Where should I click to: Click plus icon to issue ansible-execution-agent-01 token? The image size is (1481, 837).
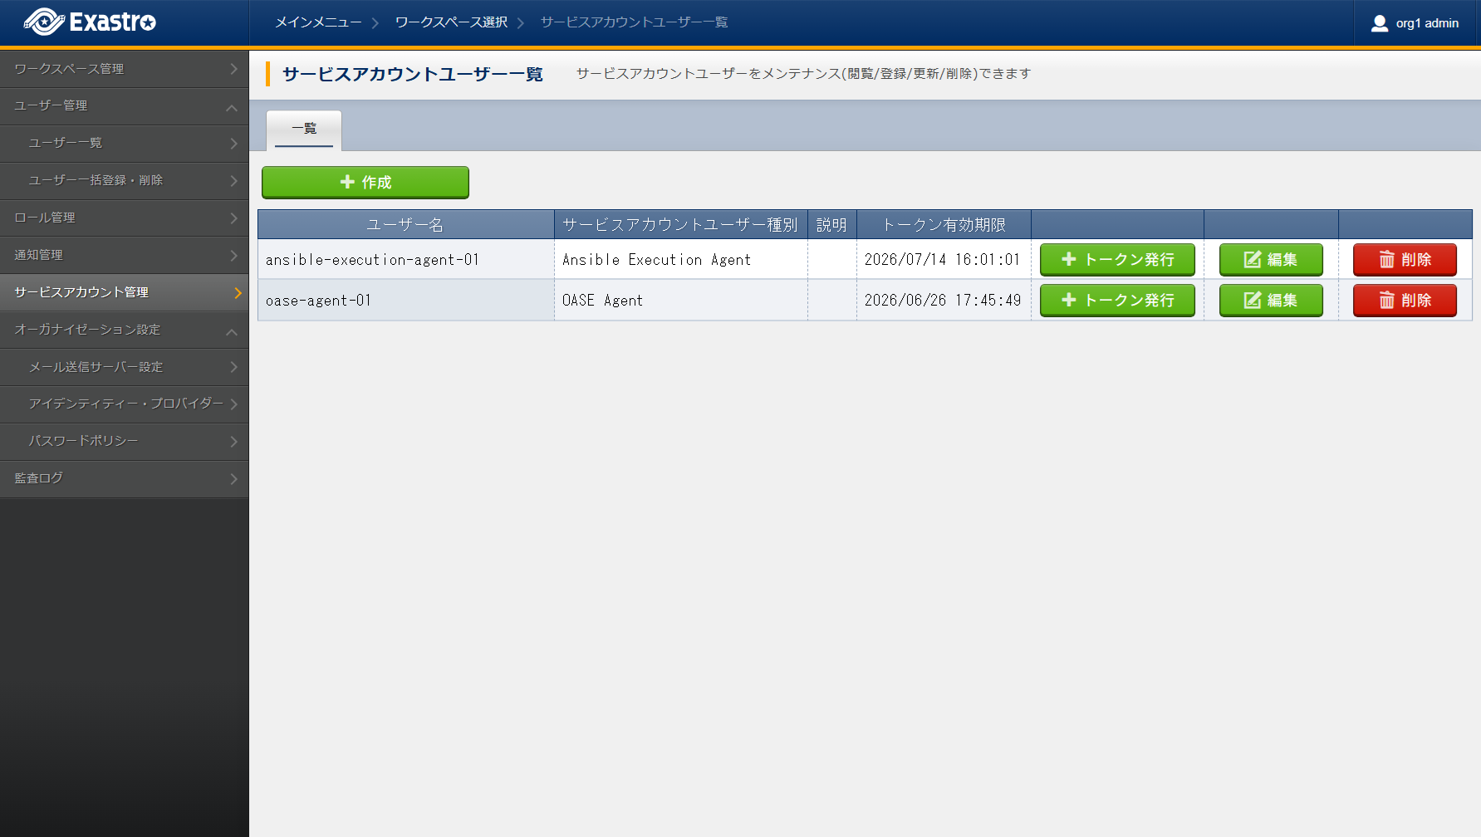(x=1069, y=260)
